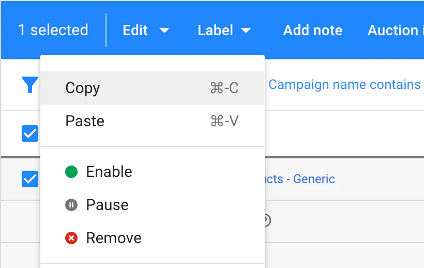Select the Enable menu option text
The image size is (424, 268).
pos(109,172)
